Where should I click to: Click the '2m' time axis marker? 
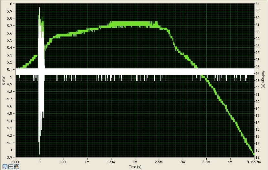pos(135,162)
